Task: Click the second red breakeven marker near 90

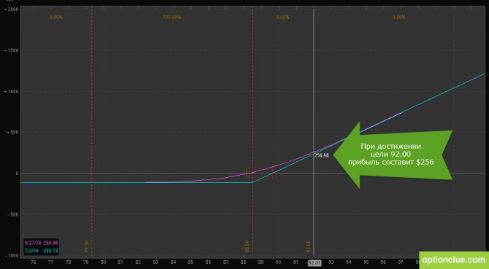Action: click(272, 173)
